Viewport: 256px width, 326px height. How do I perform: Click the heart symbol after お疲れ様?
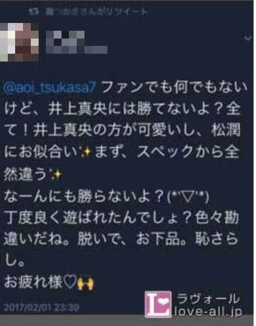pos(70,283)
